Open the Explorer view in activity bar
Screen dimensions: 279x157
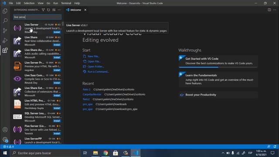coord(5,11)
